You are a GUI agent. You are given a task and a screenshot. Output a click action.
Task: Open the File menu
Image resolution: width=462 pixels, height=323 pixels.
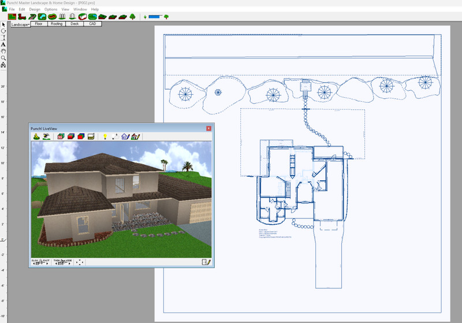12,9
